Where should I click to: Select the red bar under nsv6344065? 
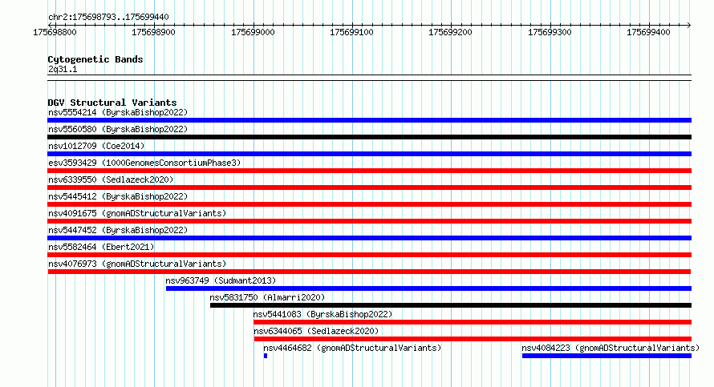(473, 339)
